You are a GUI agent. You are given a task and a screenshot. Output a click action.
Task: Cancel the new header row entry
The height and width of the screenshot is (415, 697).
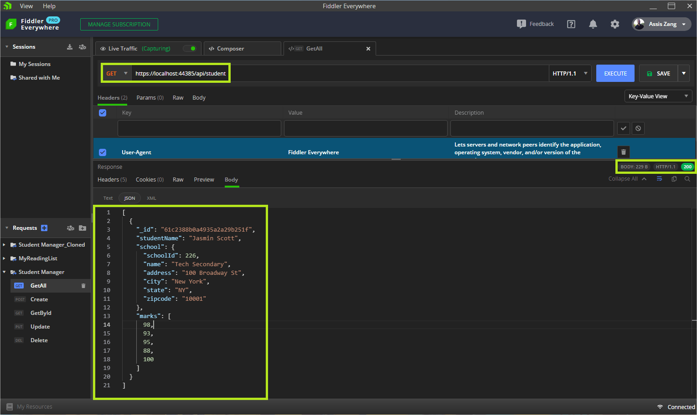coord(638,128)
